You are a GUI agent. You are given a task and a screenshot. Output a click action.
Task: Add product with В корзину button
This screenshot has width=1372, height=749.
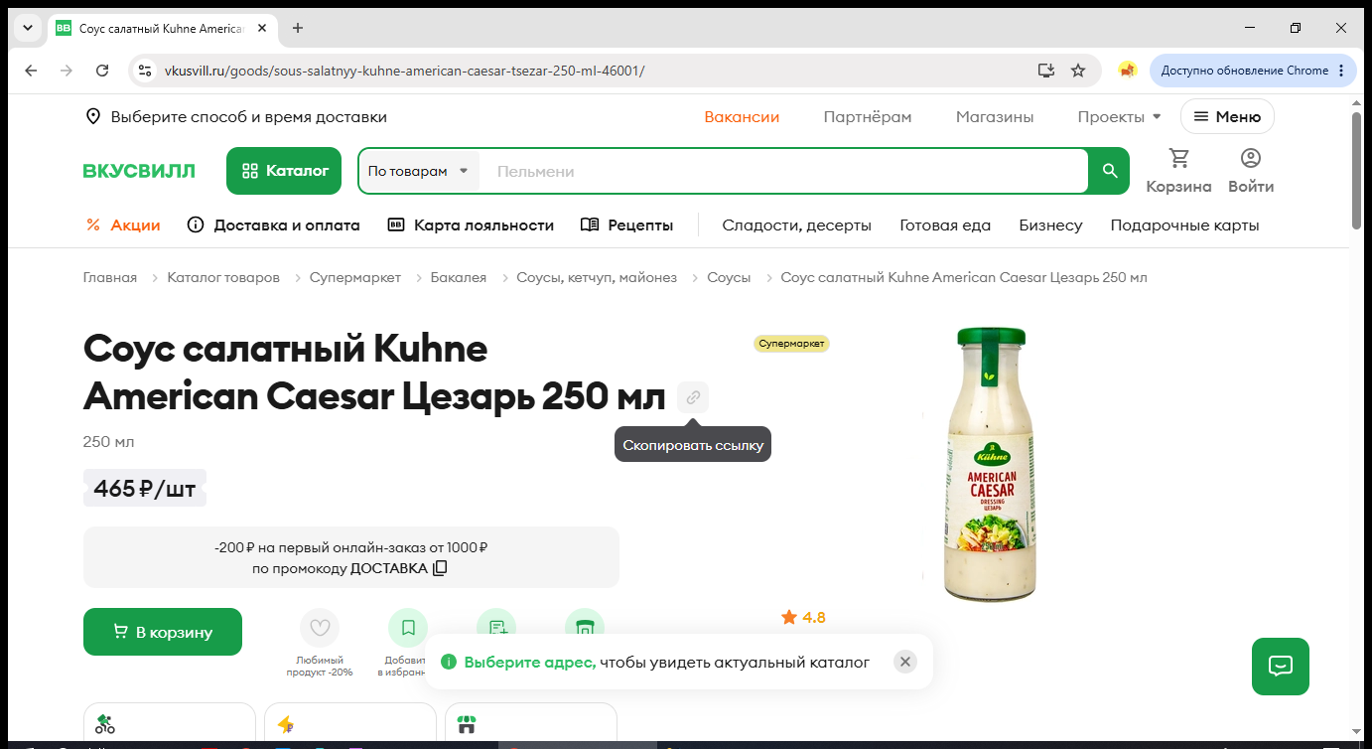click(x=163, y=632)
